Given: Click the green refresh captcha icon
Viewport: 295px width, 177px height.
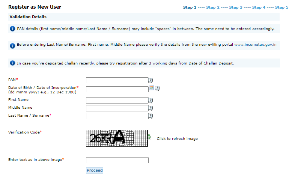Looking at the screenshot, I should click(149, 137).
